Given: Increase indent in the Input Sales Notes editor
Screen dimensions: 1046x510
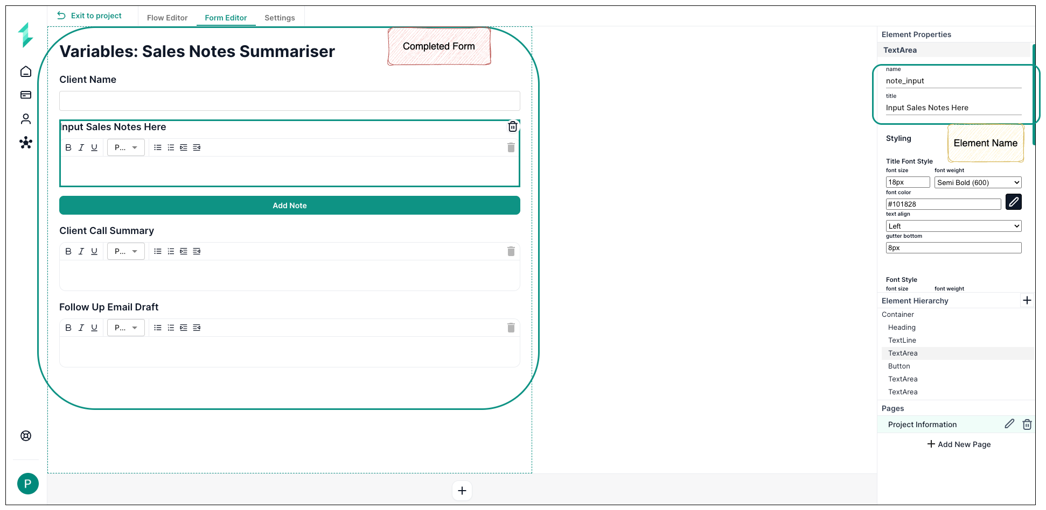Looking at the screenshot, I should 184,147.
